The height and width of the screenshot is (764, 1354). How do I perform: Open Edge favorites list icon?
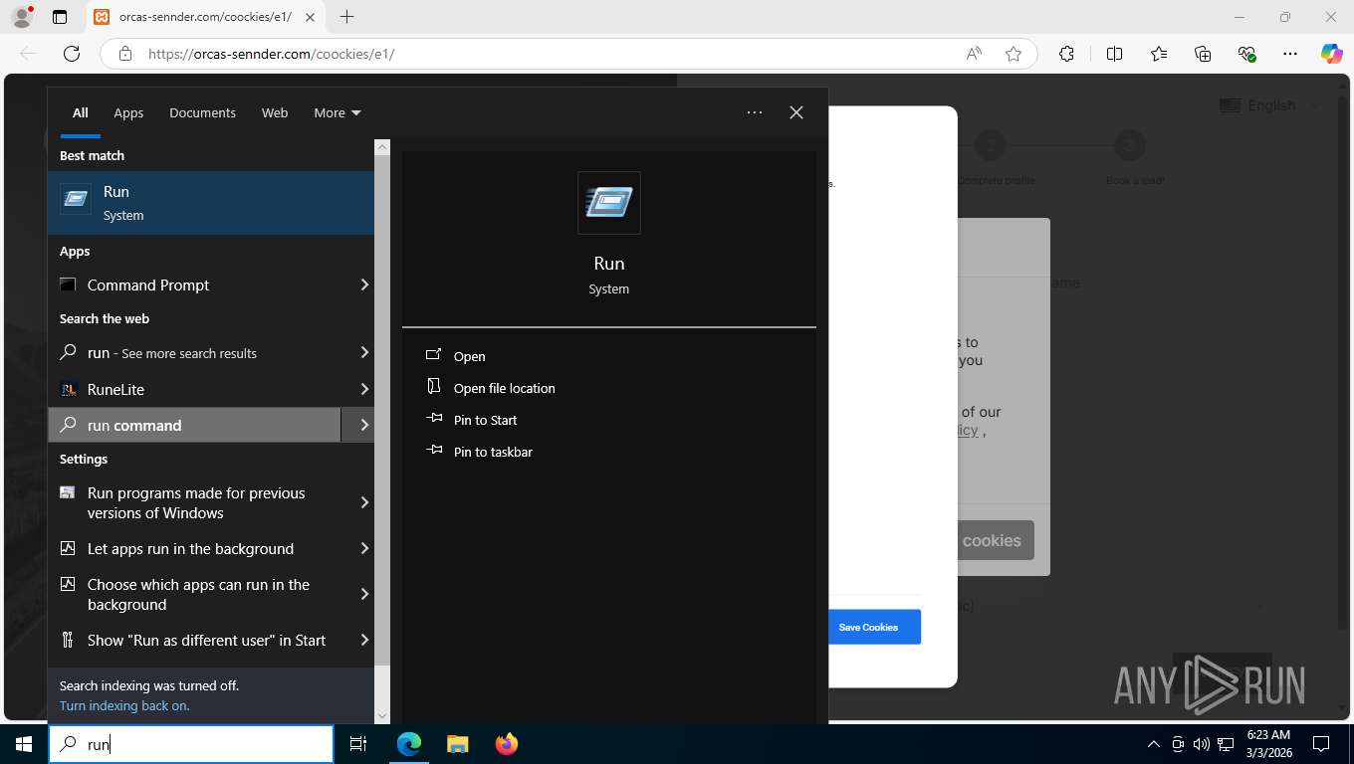[x=1159, y=54]
